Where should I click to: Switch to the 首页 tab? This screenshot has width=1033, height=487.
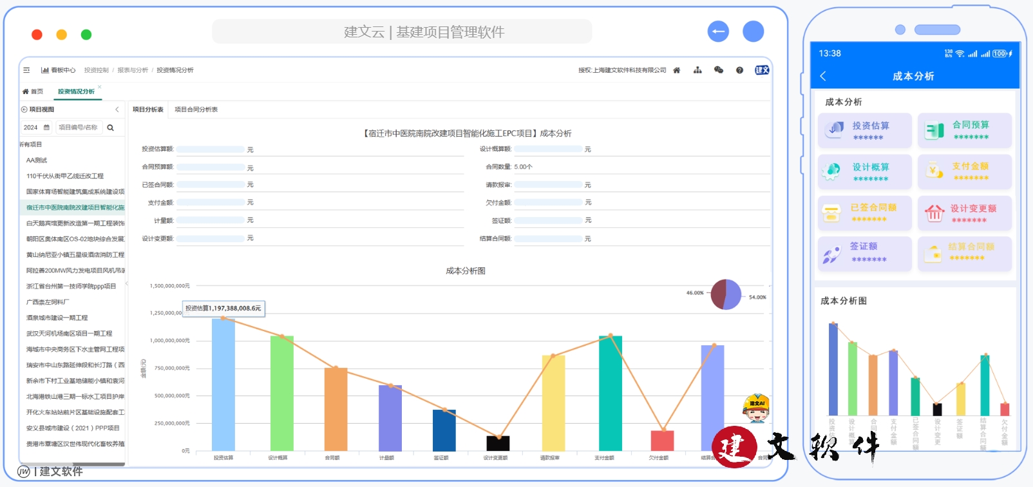tap(33, 91)
